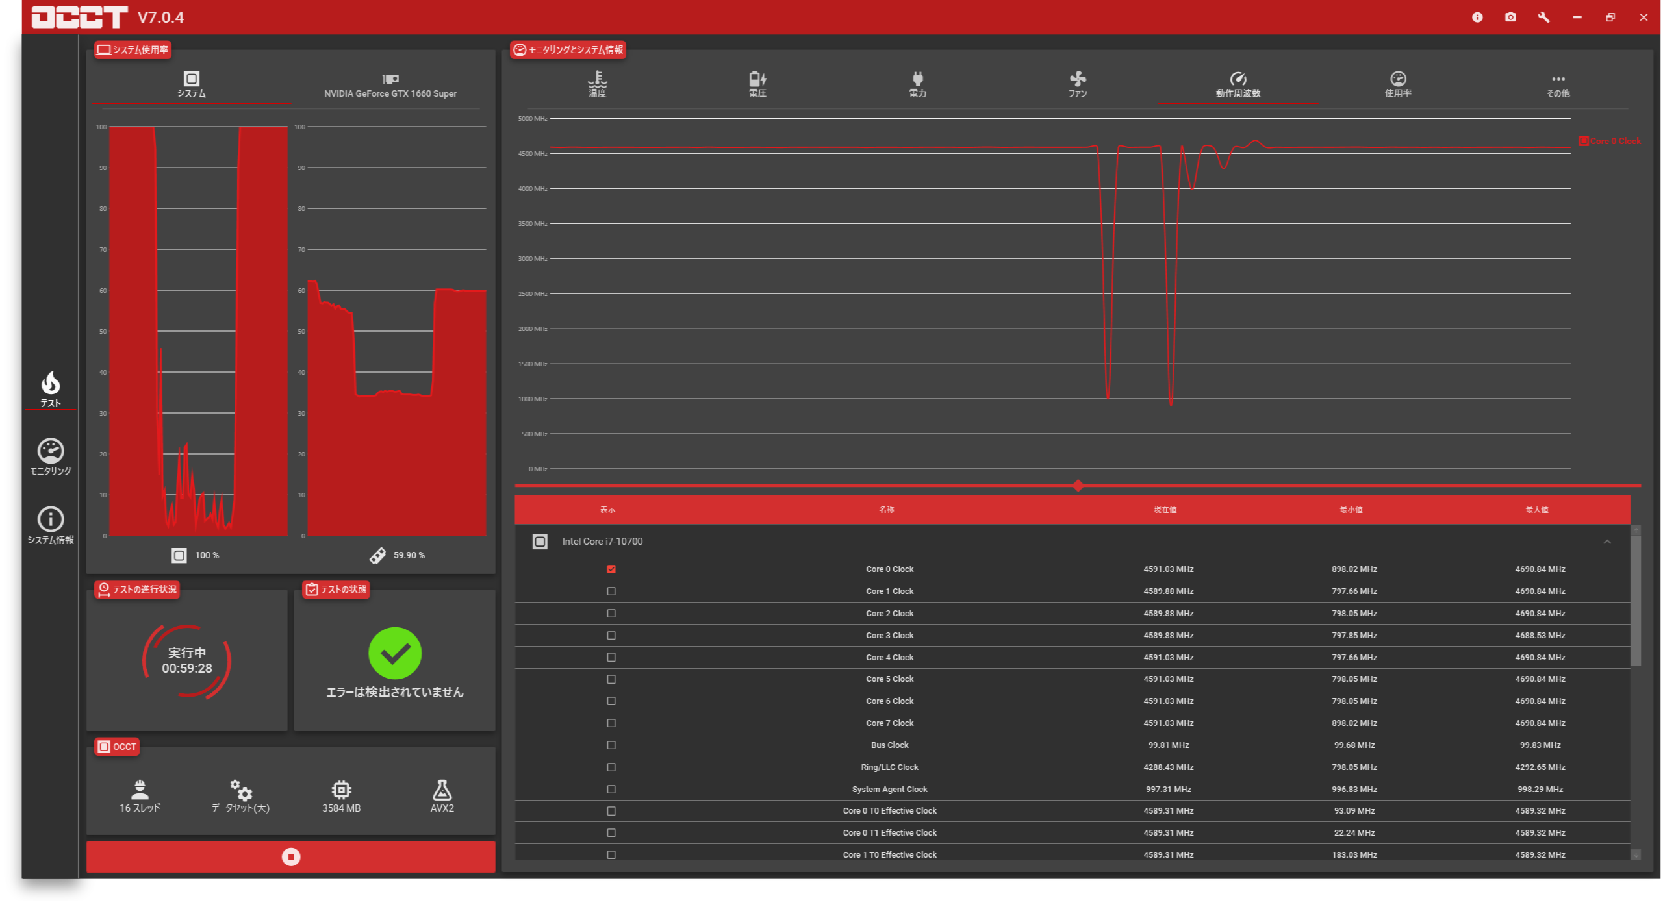Open the temperature (温度) monitoring graph

pyautogui.click(x=597, y=84)
